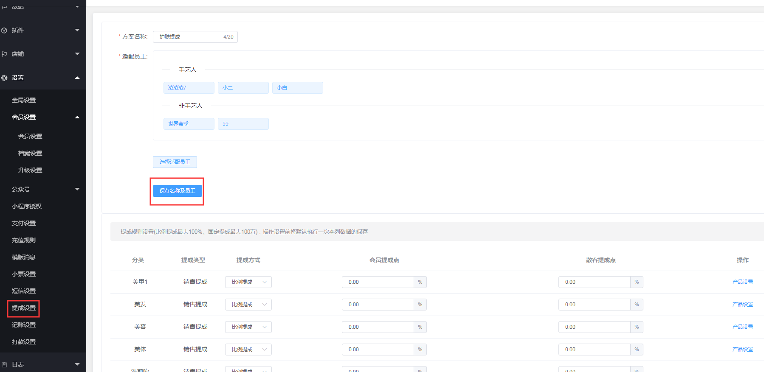This screenshot has height=372, width=764.
Task: Expand the 公众号 submenu arrow
Action: (x=77, y=189)
